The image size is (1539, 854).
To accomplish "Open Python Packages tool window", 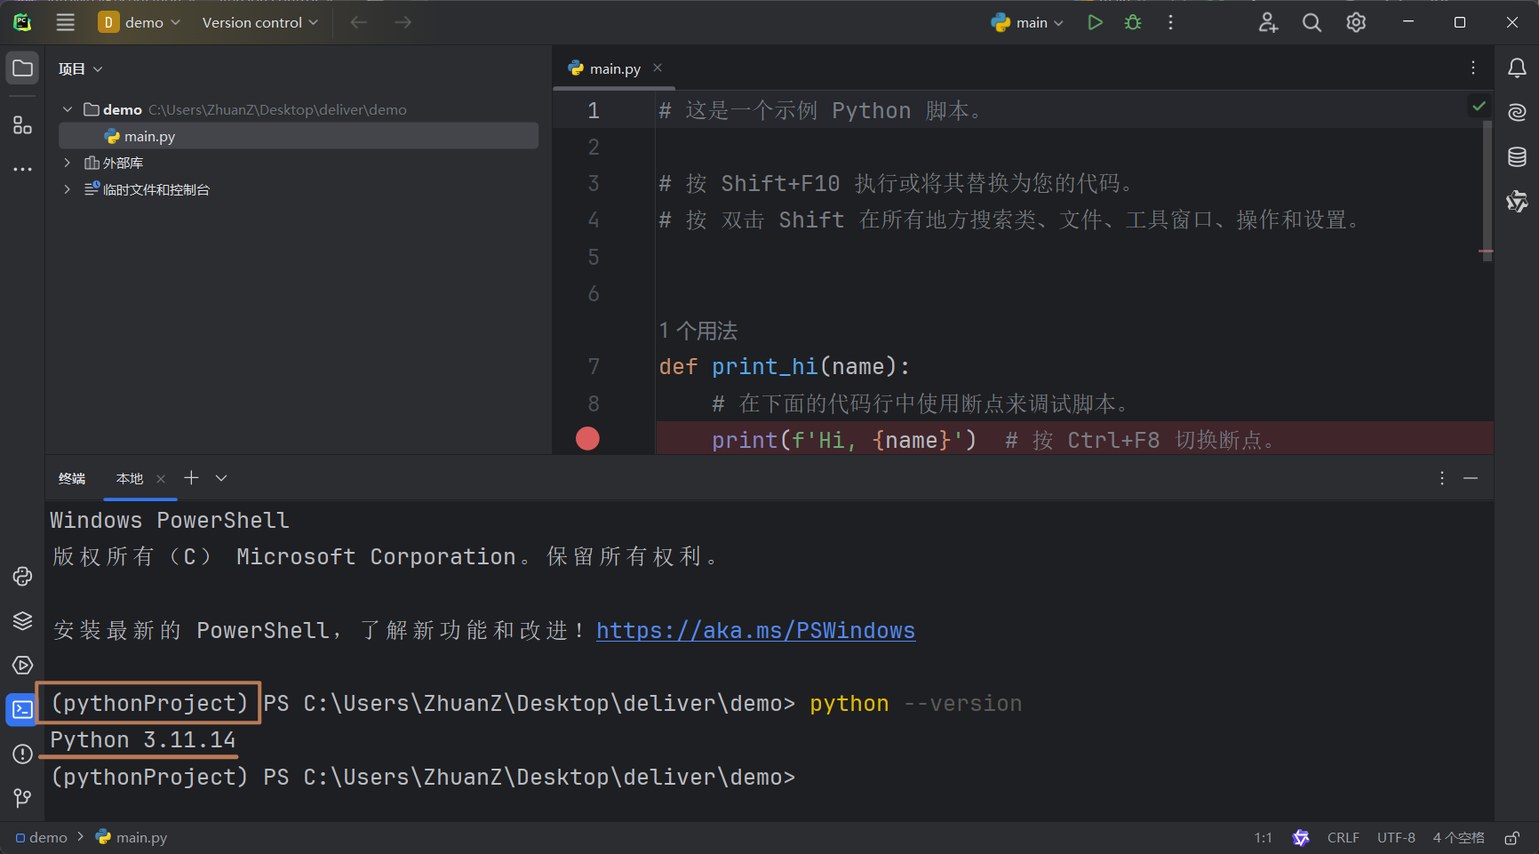I will tap(22, 620).
